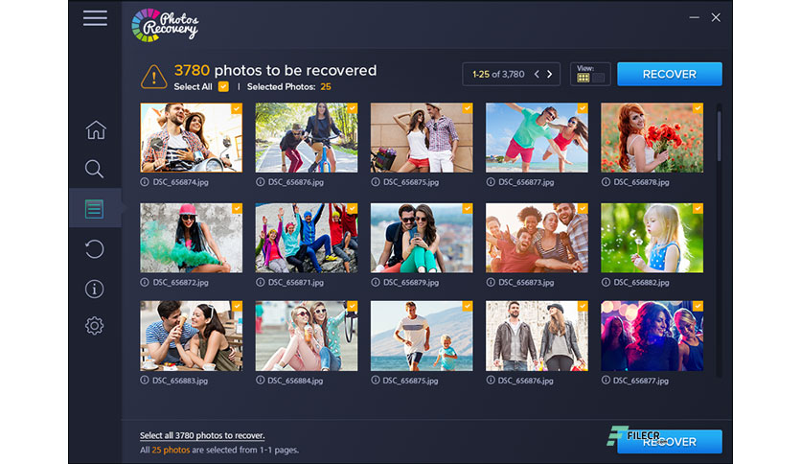The height and width of the screenshot is (464, 801).
Task: Click 'Select all 3780 photos to recover' link
Action: (202, 435)
